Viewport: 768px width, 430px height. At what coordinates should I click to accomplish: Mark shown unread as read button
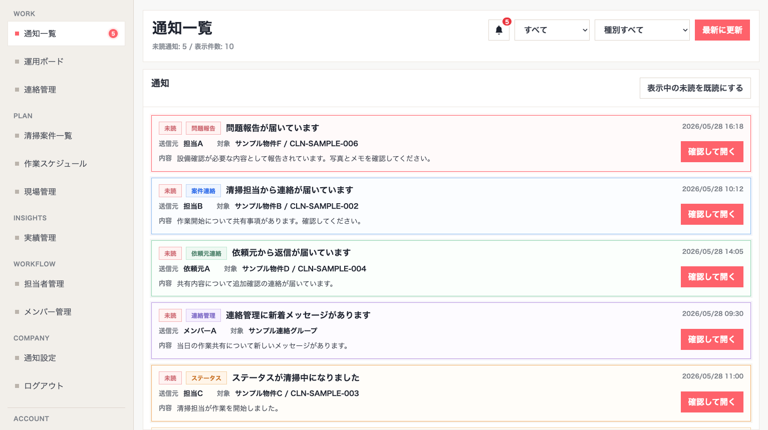click(x=695, y=88)
